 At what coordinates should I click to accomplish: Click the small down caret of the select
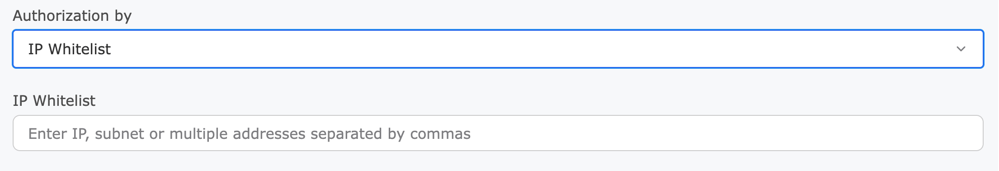tap(961, 49)
